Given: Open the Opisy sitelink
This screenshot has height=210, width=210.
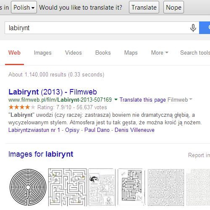Looking at the screenshot, I should coord(72,130).
